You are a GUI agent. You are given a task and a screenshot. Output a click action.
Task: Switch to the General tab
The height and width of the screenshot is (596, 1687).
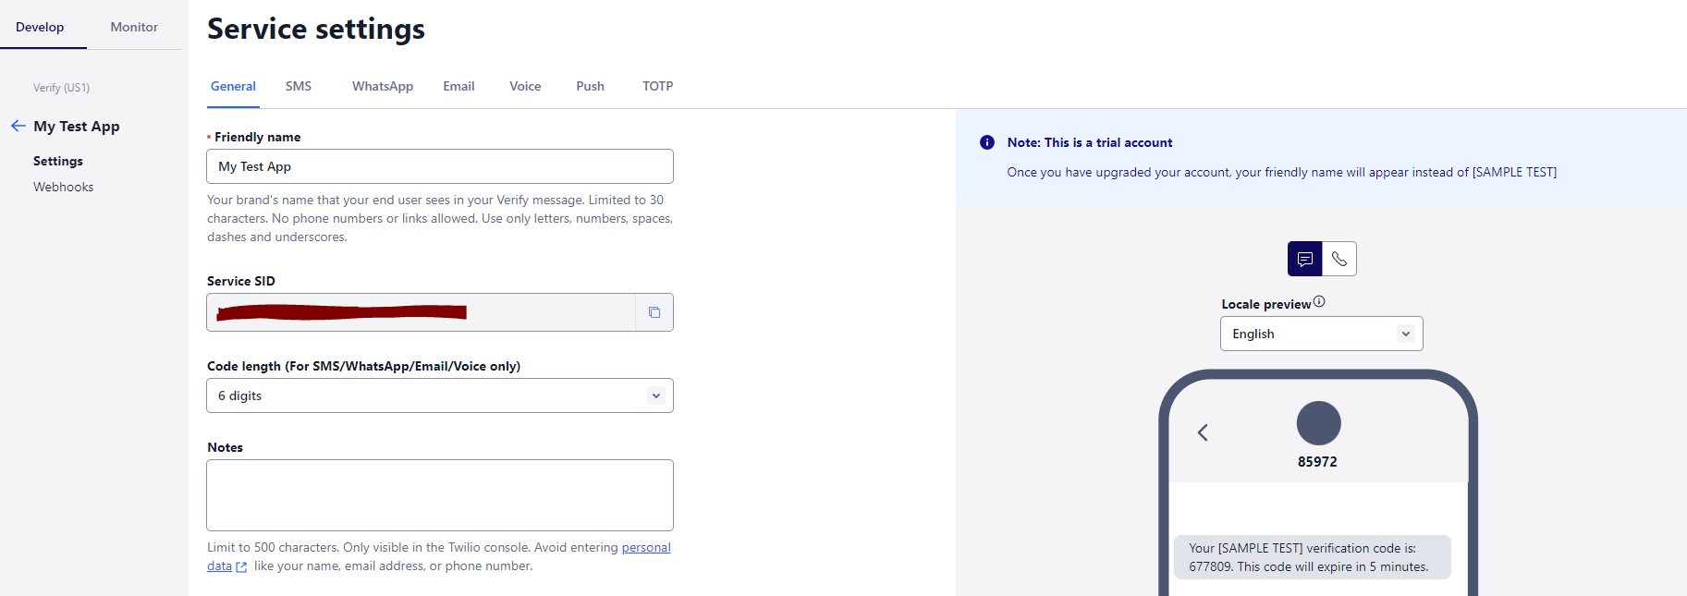pyautogui.click(x=233, y=86)
